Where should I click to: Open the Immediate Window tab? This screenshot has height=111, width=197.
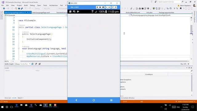click(128, 98)
